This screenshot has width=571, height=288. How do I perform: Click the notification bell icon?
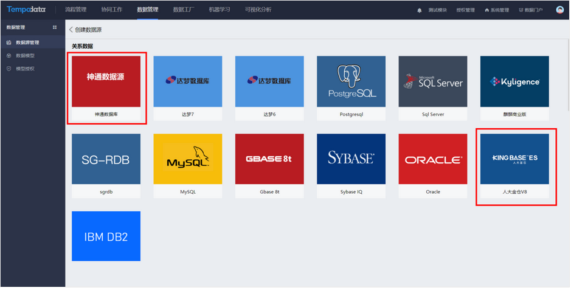click(x=420, y=10)
